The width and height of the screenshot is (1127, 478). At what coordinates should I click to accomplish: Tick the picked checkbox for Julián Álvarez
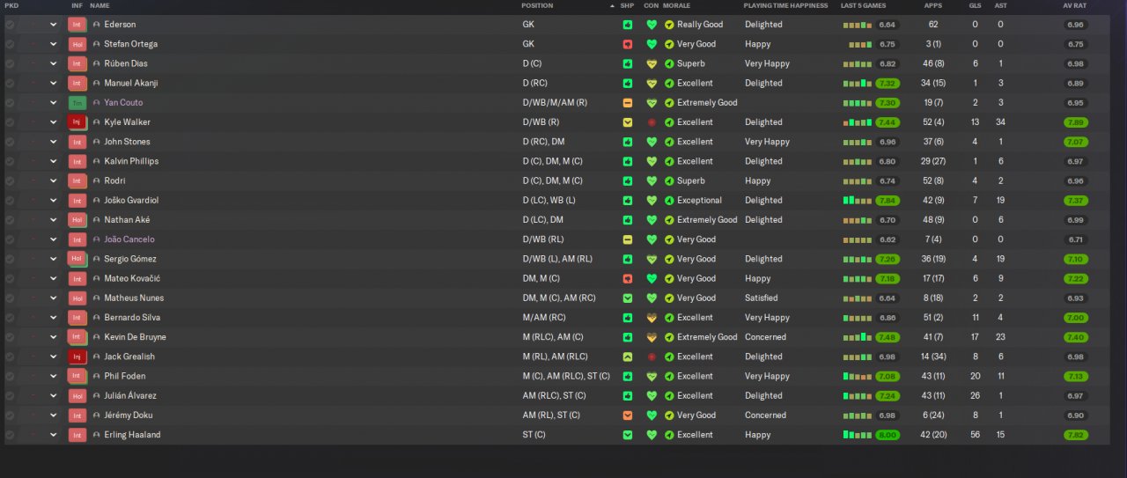(10, 396)
